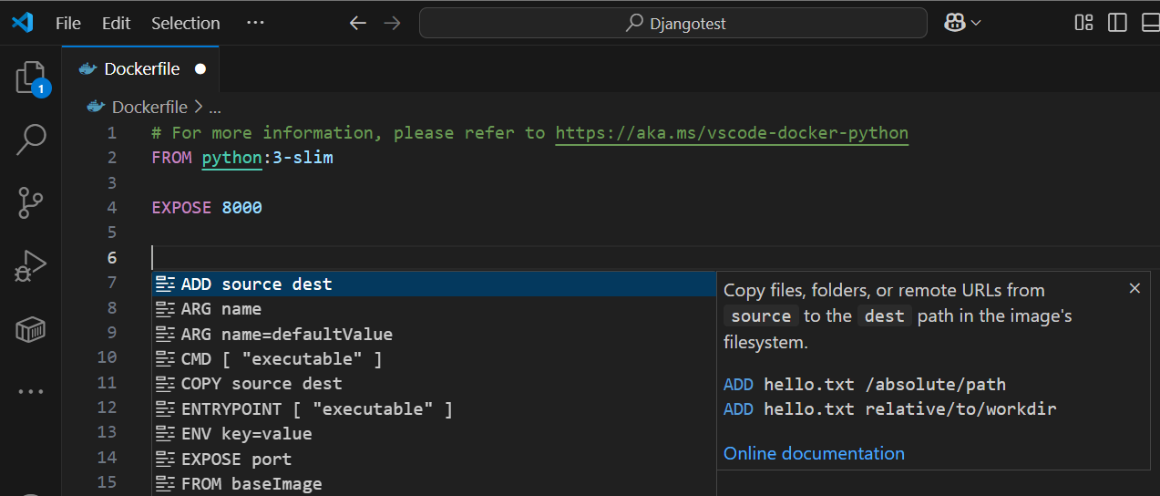Open the Copilot dropdown chevron
The height and width of the screenshot is (496, 1160).
tap(976, 23)
